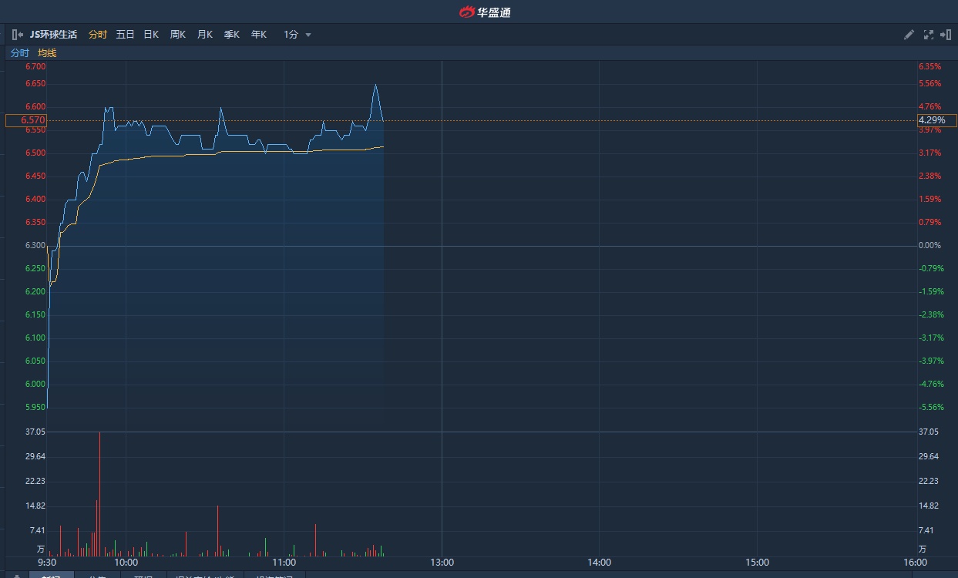Toggle the 分时 price line legend
Screen dimensions: 958x578
tap(19, 53)
